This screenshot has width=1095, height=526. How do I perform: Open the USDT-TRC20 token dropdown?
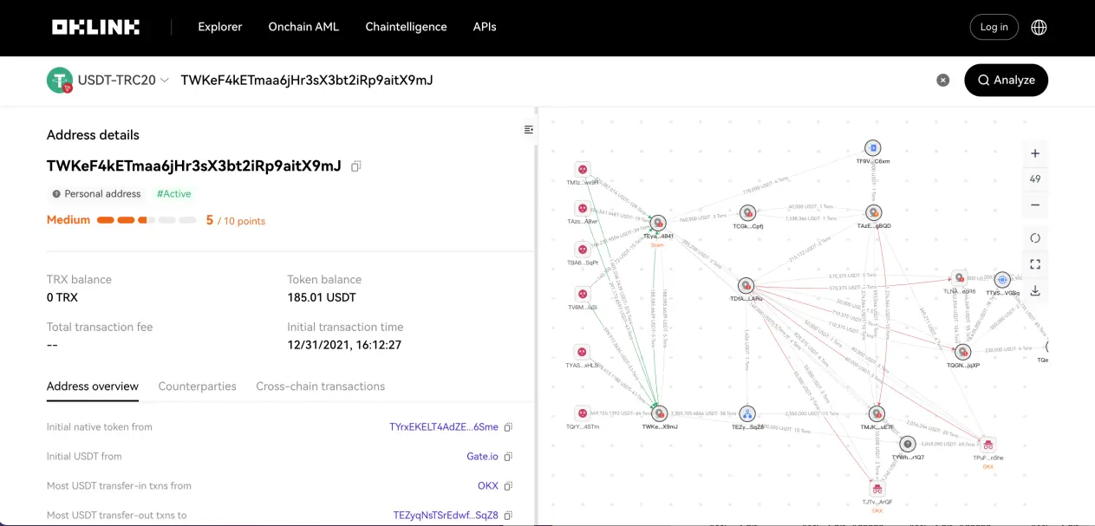click(x=108, y=80)
